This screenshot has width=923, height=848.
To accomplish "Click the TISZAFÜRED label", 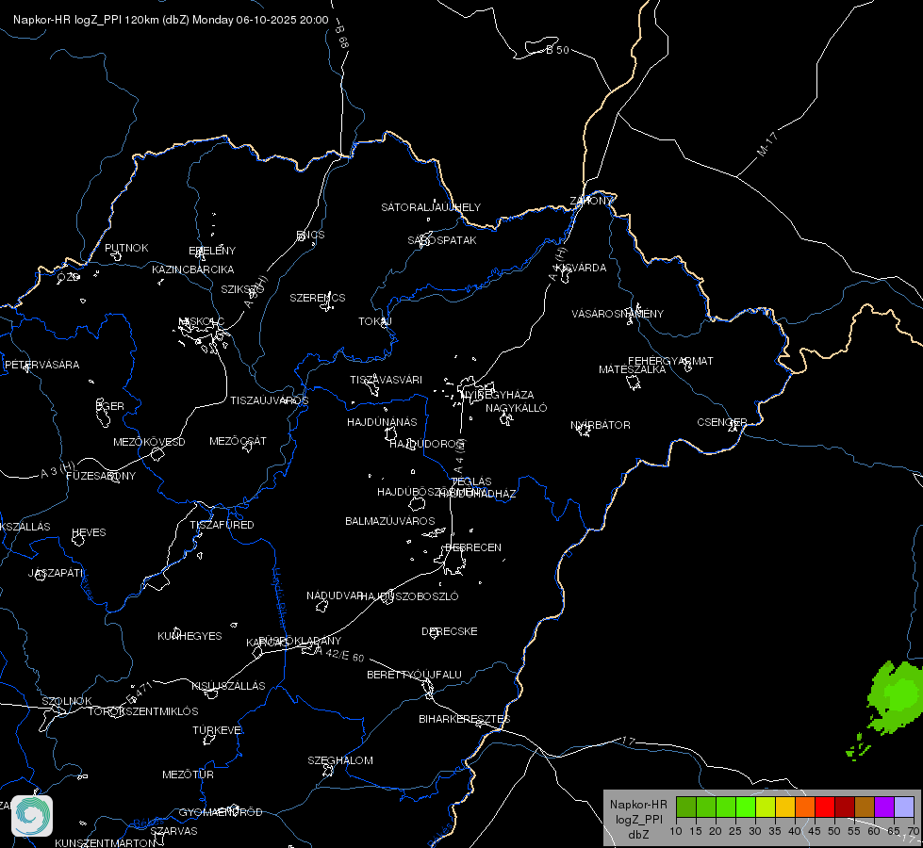I will click(222, 524).
